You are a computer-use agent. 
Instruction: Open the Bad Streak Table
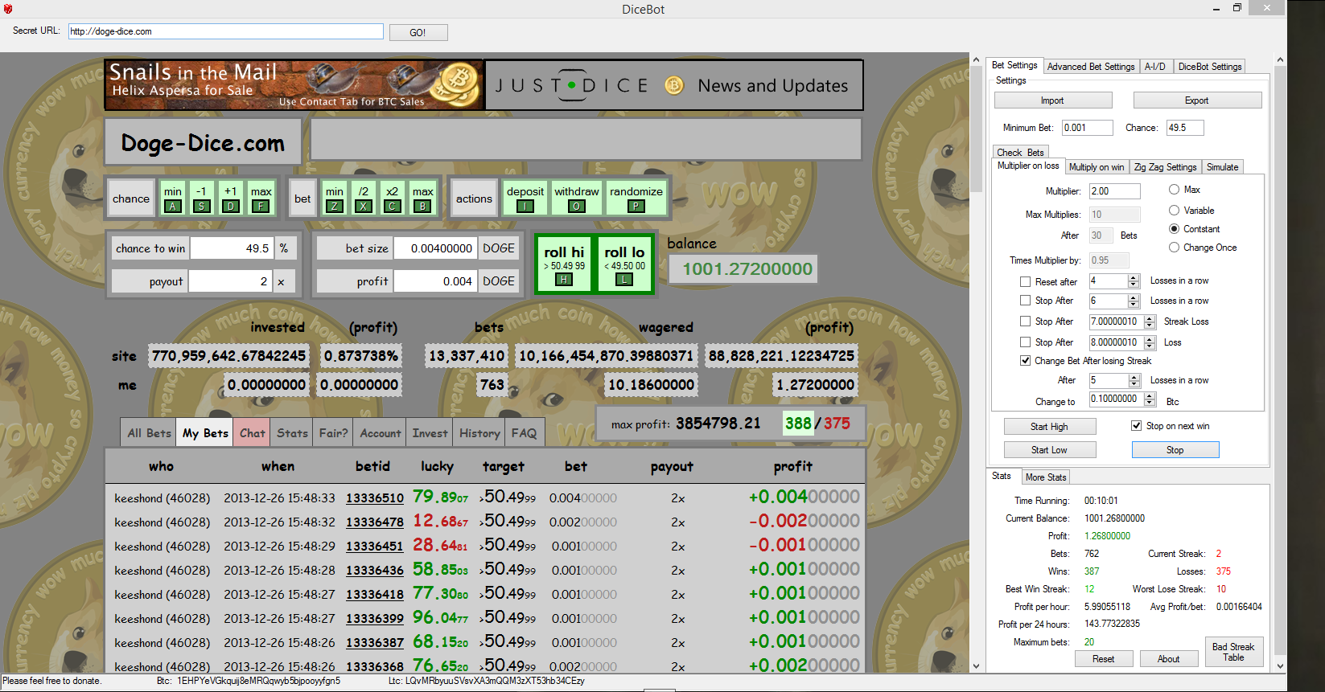click(x=1233, y=652)
